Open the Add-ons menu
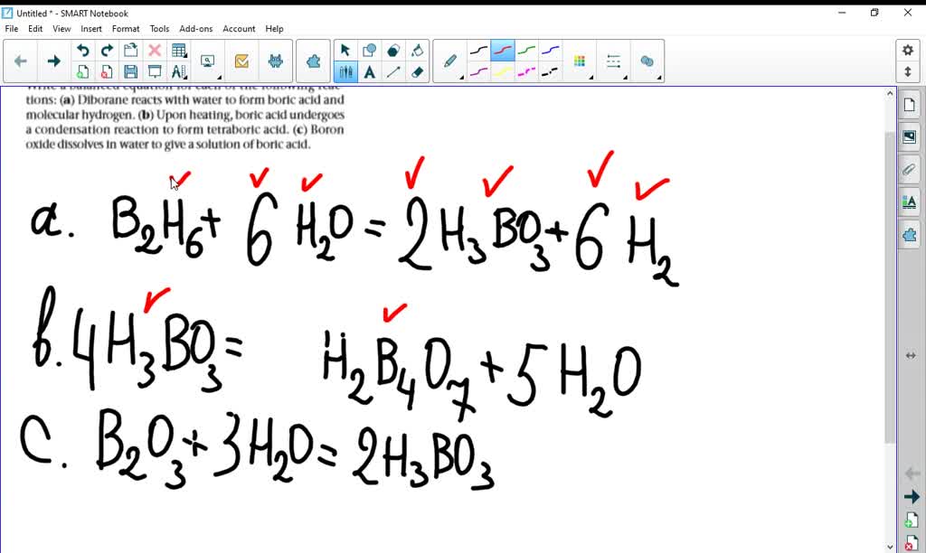This screenshot has height=553, width=926. pyautogui.click(x=195, y=28)
